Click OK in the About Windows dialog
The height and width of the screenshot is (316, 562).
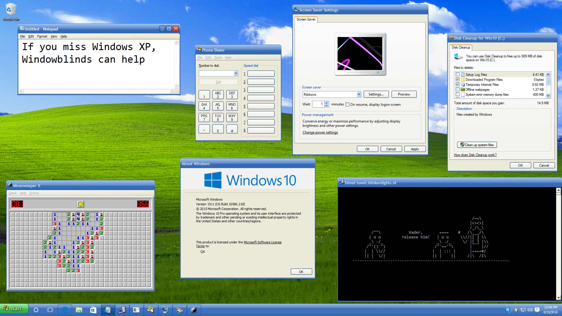click(x=301, y=272)
